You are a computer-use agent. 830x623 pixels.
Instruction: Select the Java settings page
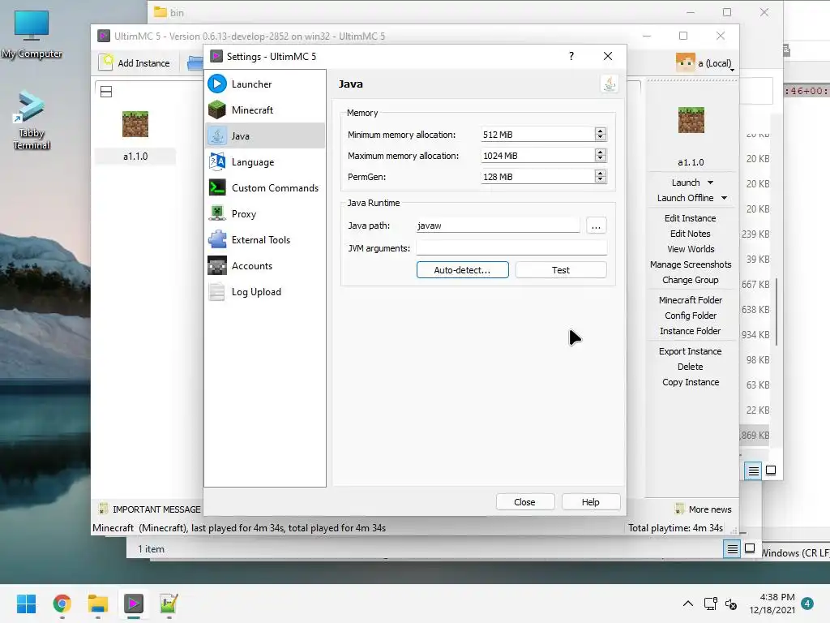click(265, 135)
